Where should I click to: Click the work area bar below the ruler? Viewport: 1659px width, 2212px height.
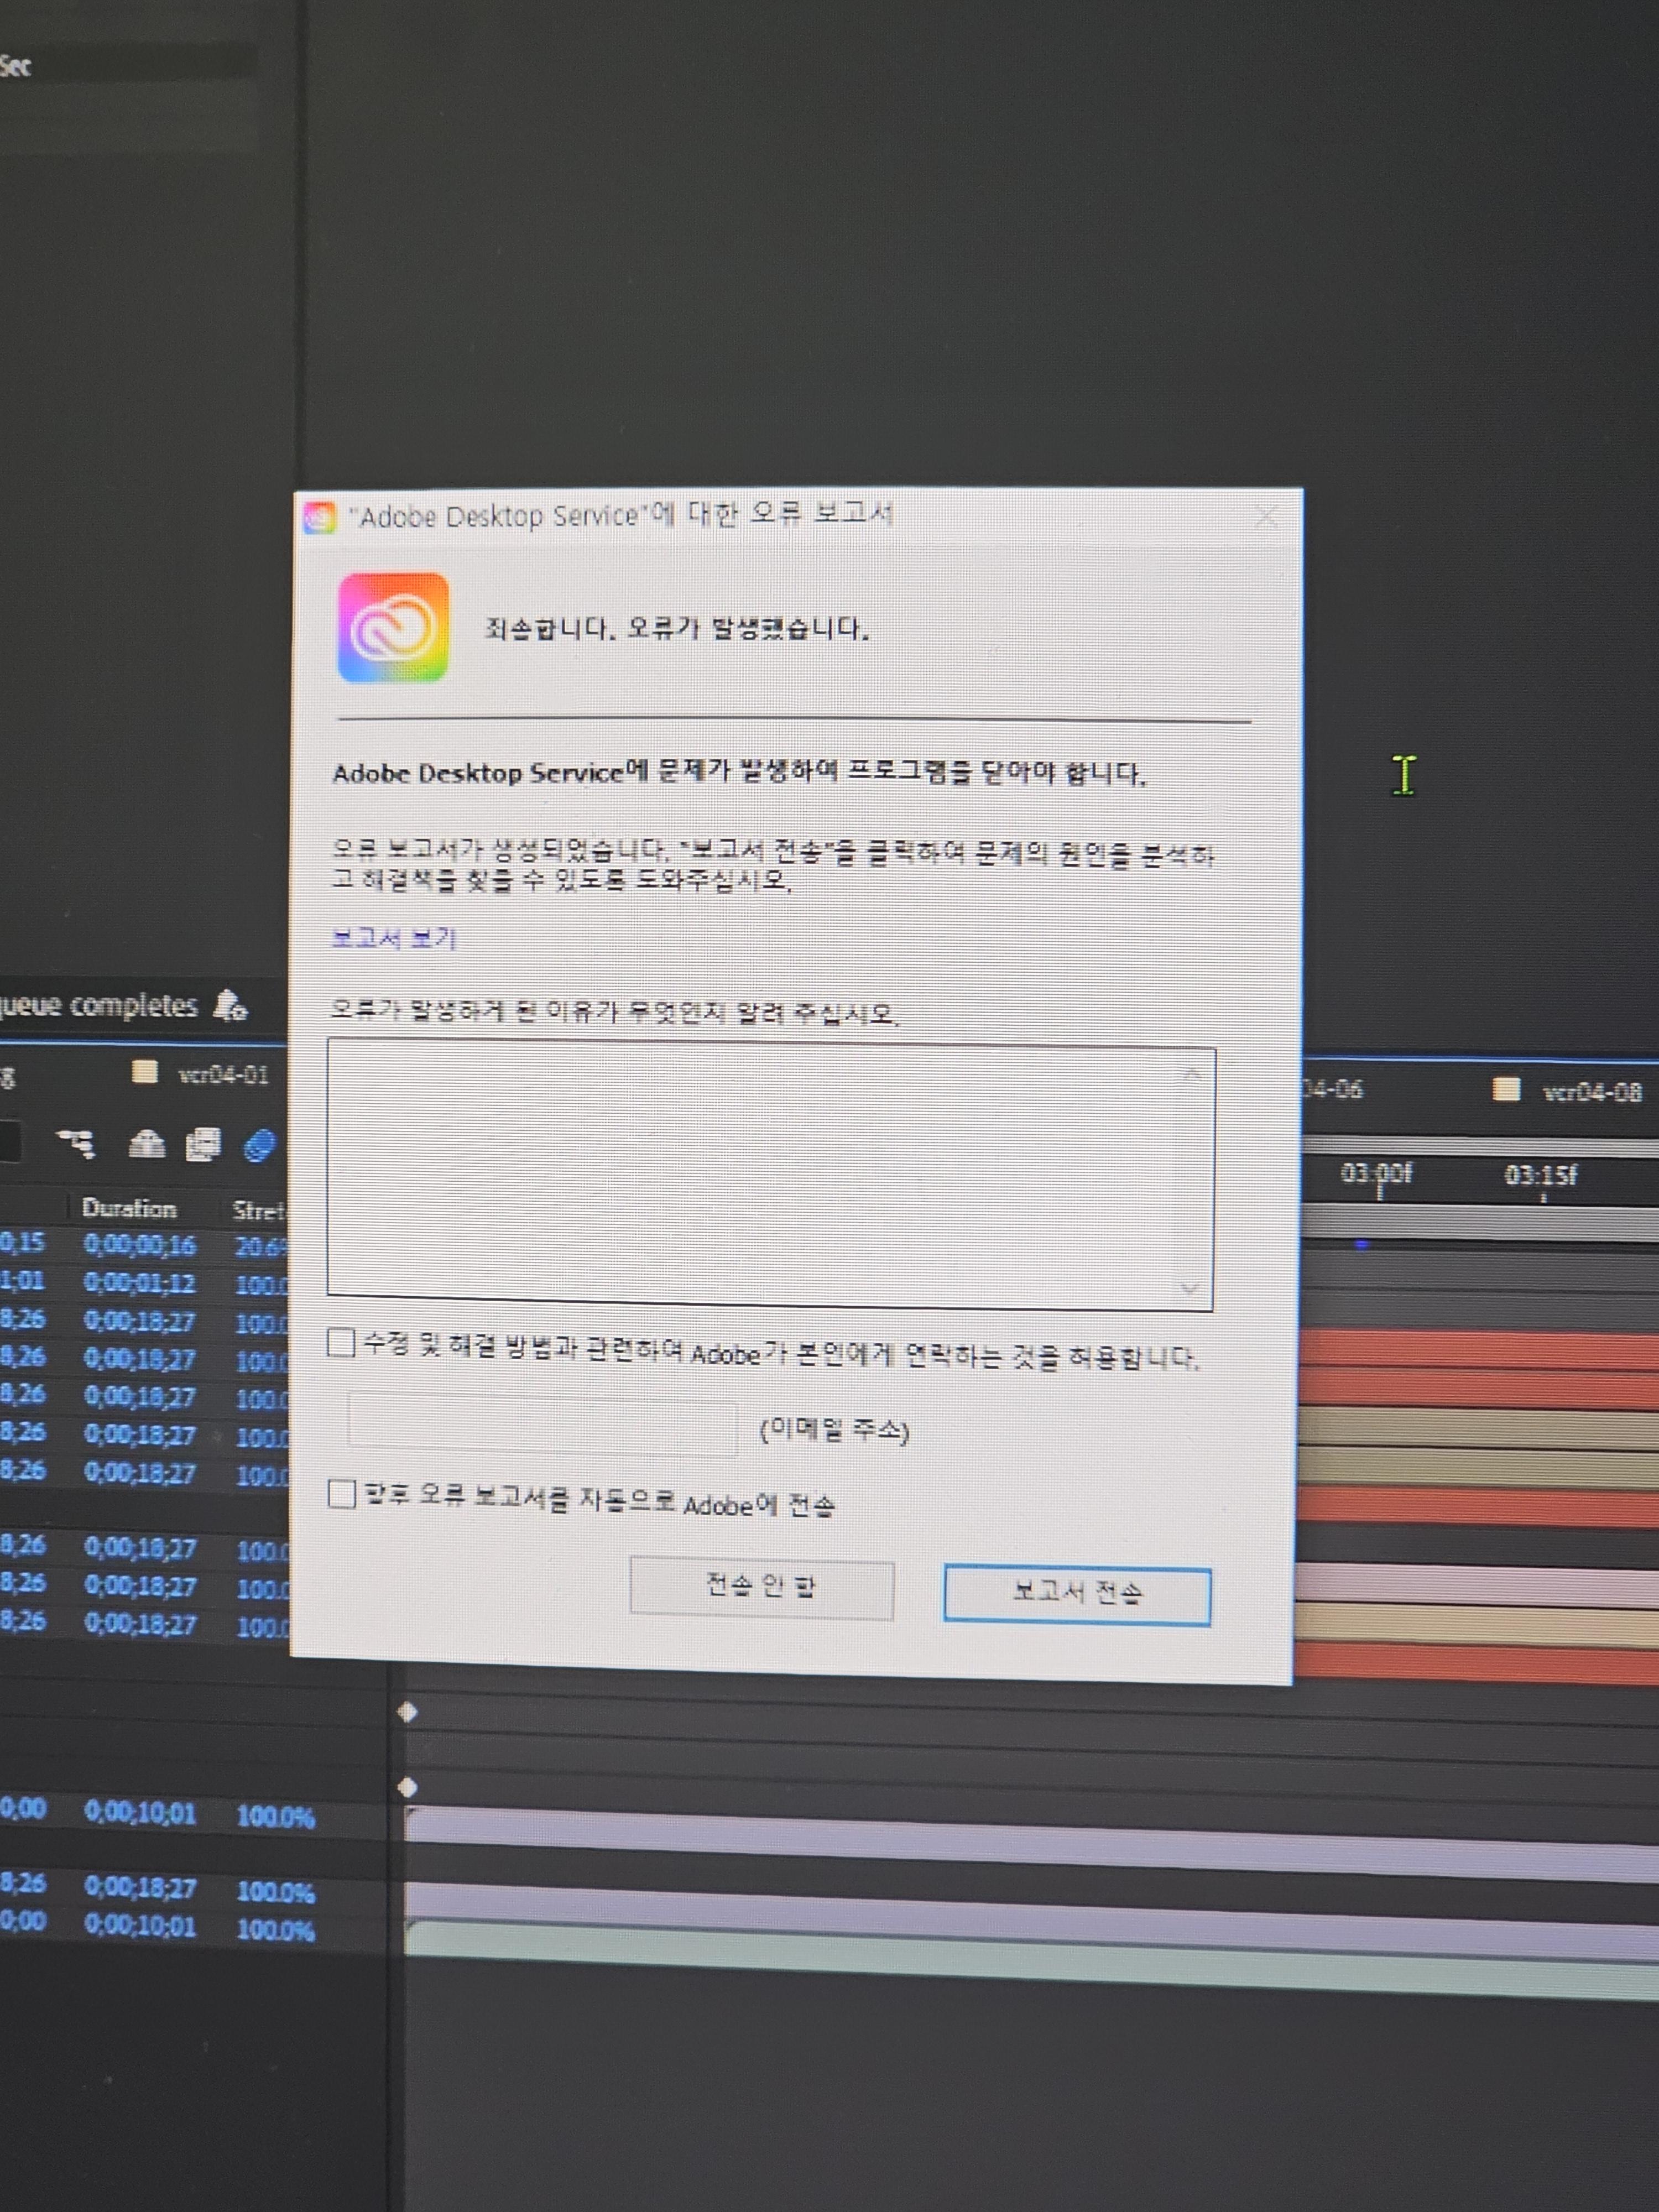[1480, 1223]
